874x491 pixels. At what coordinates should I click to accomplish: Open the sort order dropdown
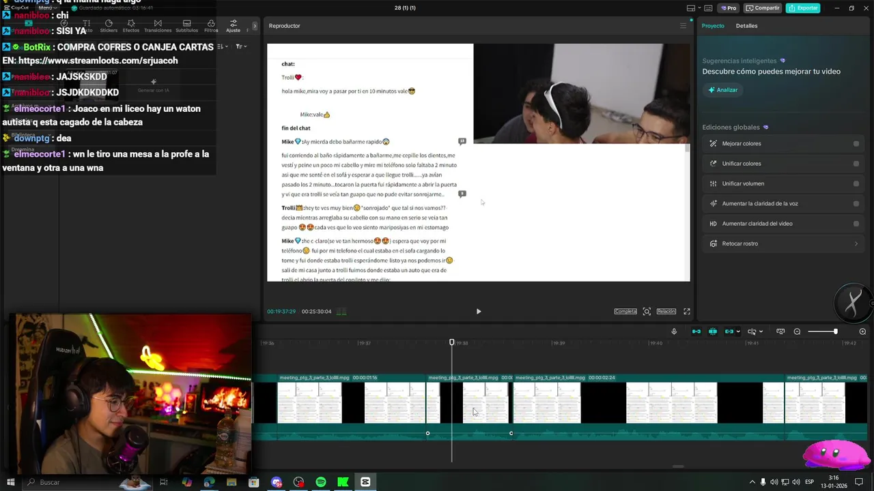point(221,46)
